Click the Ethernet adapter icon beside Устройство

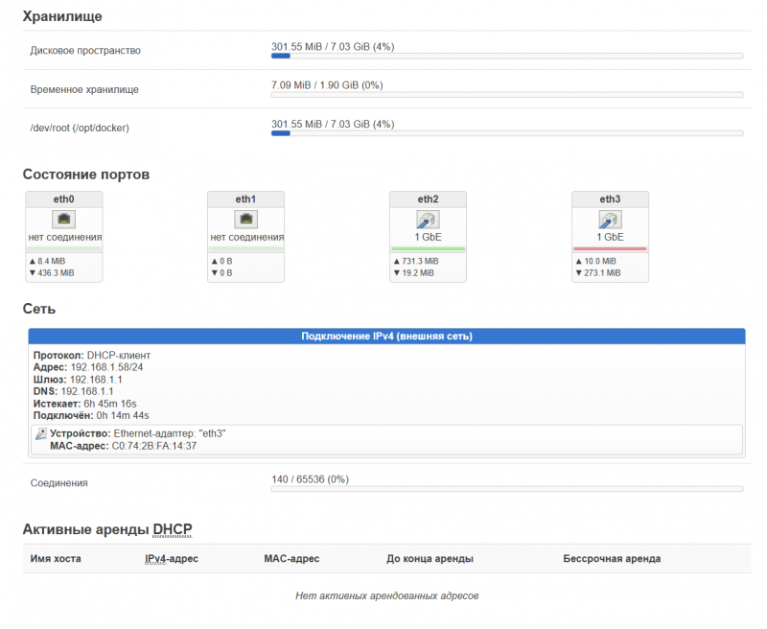tap(41, 433)
